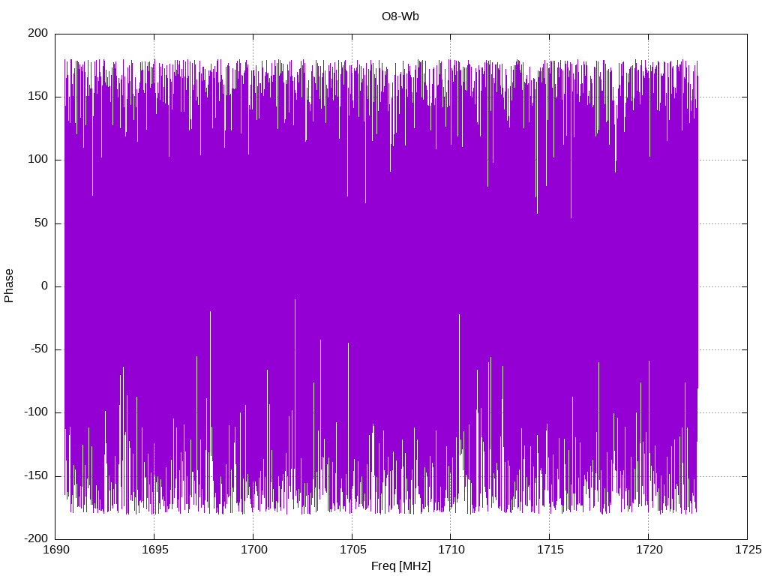This screenshot has width=768, height=576.
Task: Click the 0 y-axis tick label
Action: click(45, 286)
